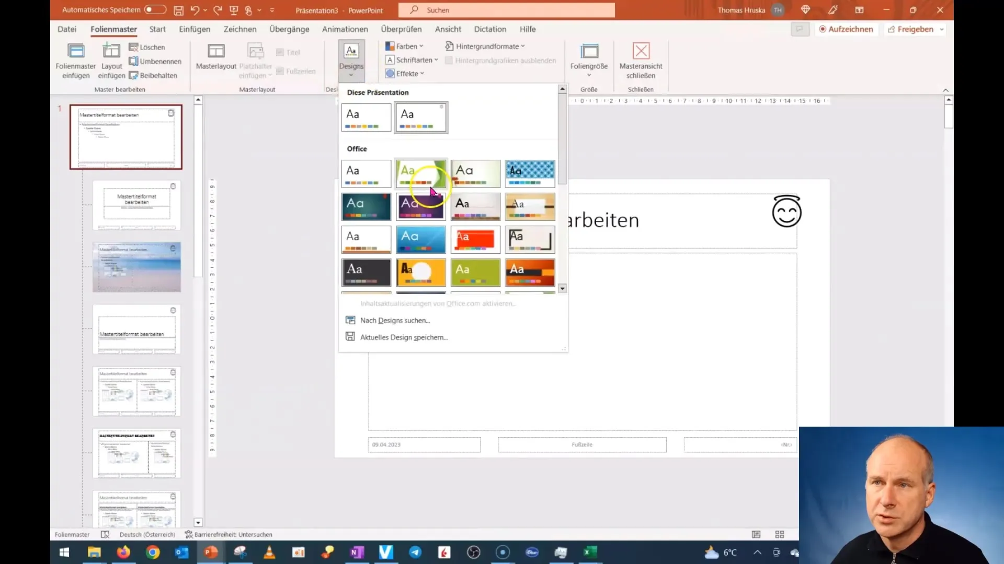1004x564 pixels.
Task: Open the Freigeben dropdown arrow
Action: pos(942,29)
